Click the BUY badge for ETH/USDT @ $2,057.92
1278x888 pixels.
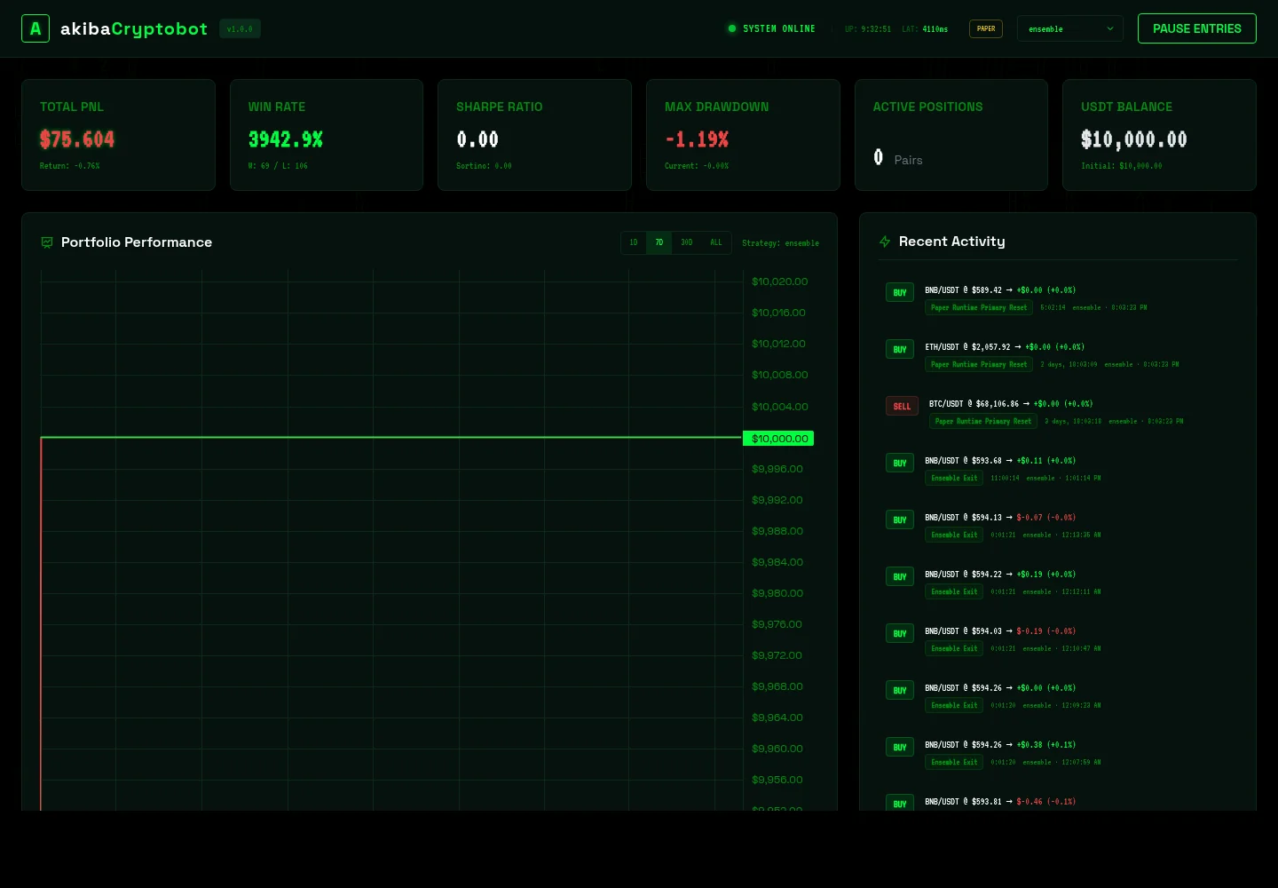coord(900,349)
